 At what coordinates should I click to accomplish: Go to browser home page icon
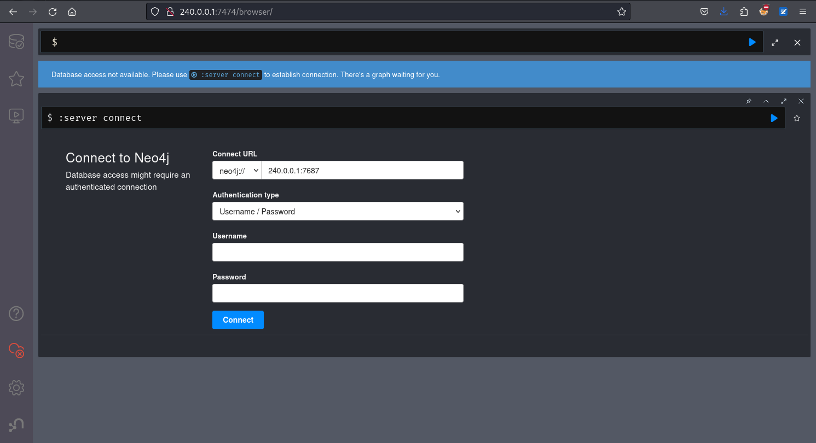72,11
